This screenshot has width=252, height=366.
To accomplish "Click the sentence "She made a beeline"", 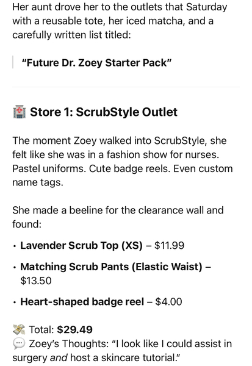I will pos(118,217).
